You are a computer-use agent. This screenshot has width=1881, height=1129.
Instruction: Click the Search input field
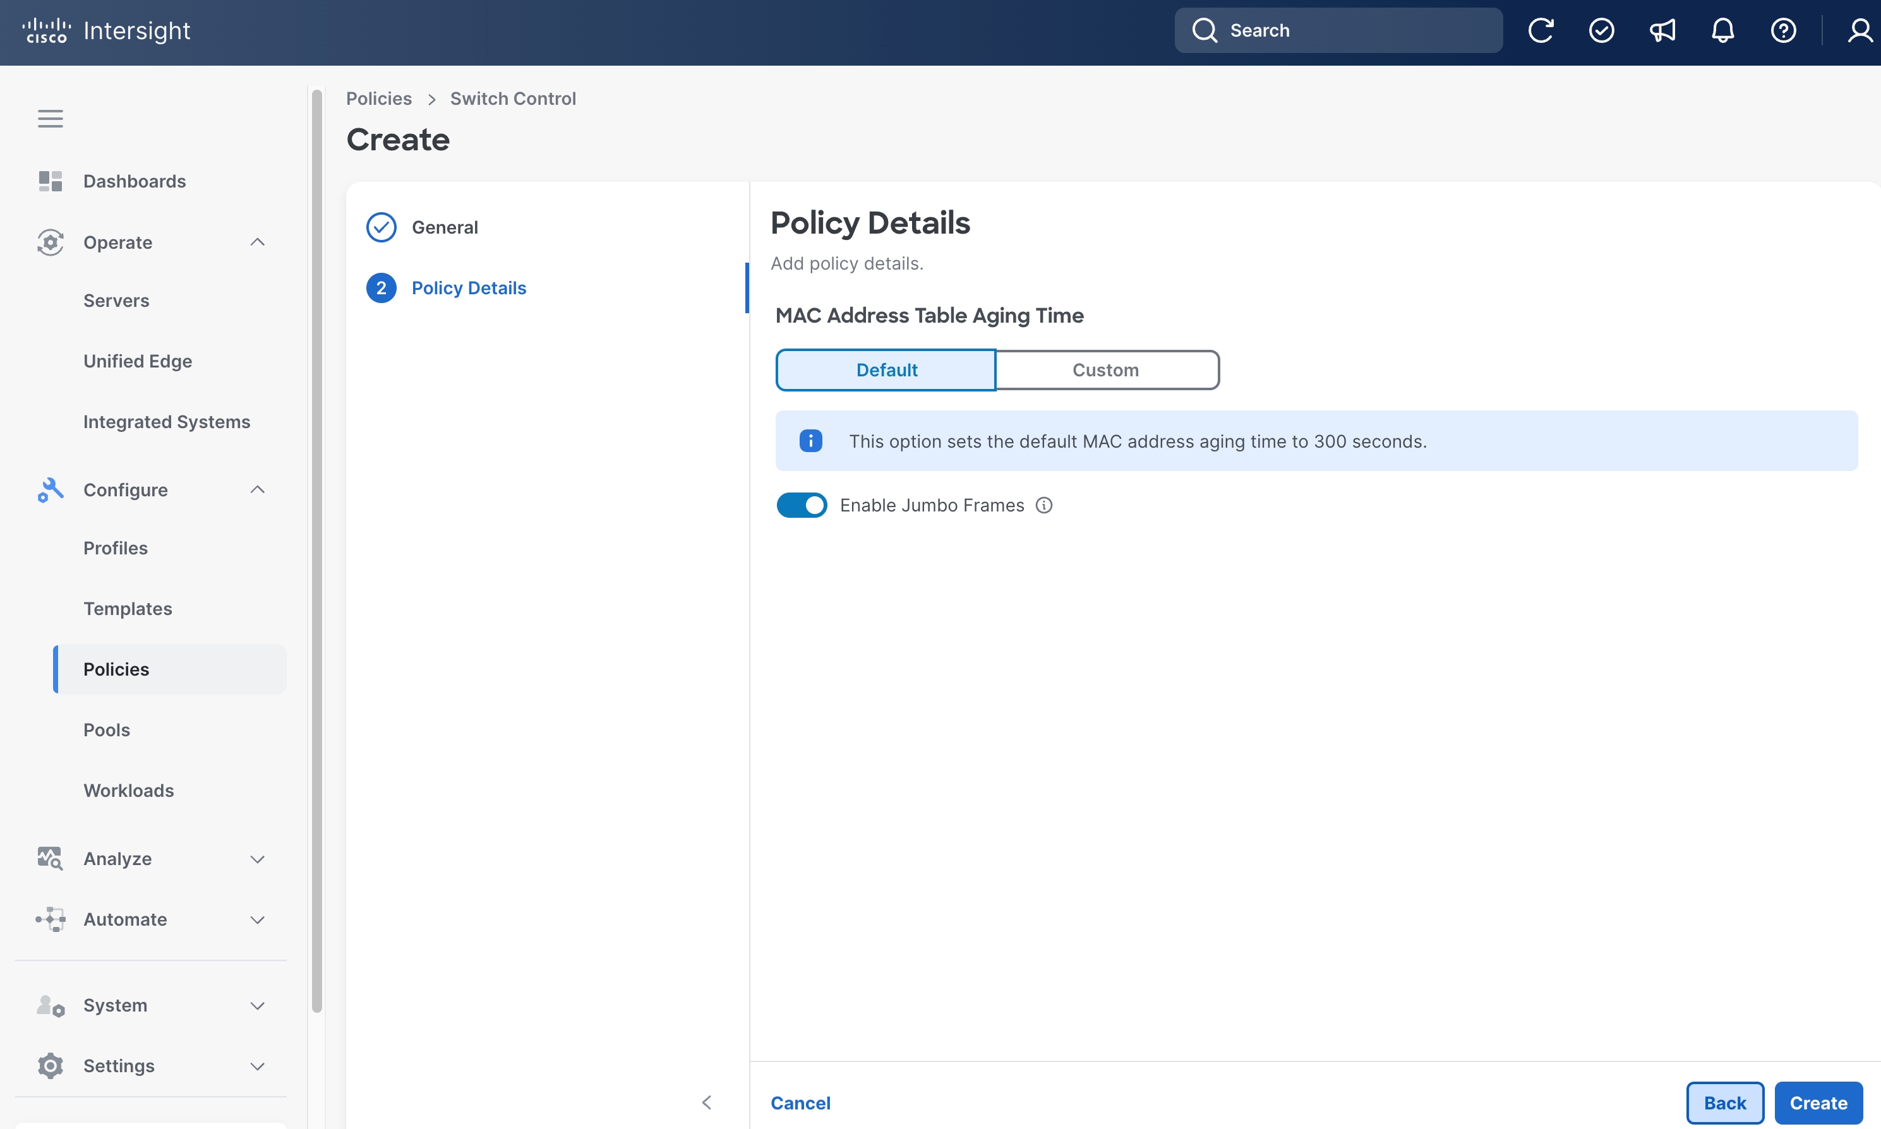pyautogui.click(x=1338, y=30)
